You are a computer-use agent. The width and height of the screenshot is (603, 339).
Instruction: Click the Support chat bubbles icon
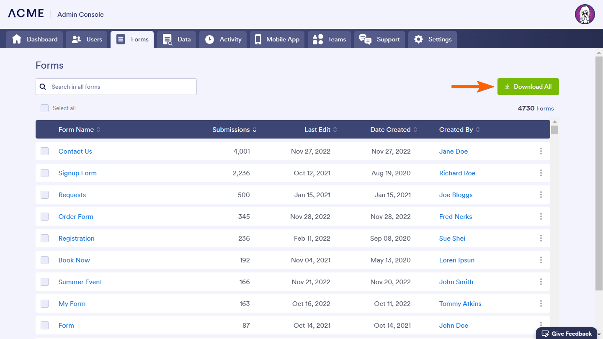click(x=365, y=39)
